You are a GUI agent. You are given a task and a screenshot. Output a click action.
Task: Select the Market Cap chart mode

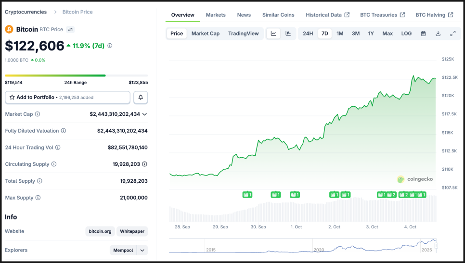point(205,34)
